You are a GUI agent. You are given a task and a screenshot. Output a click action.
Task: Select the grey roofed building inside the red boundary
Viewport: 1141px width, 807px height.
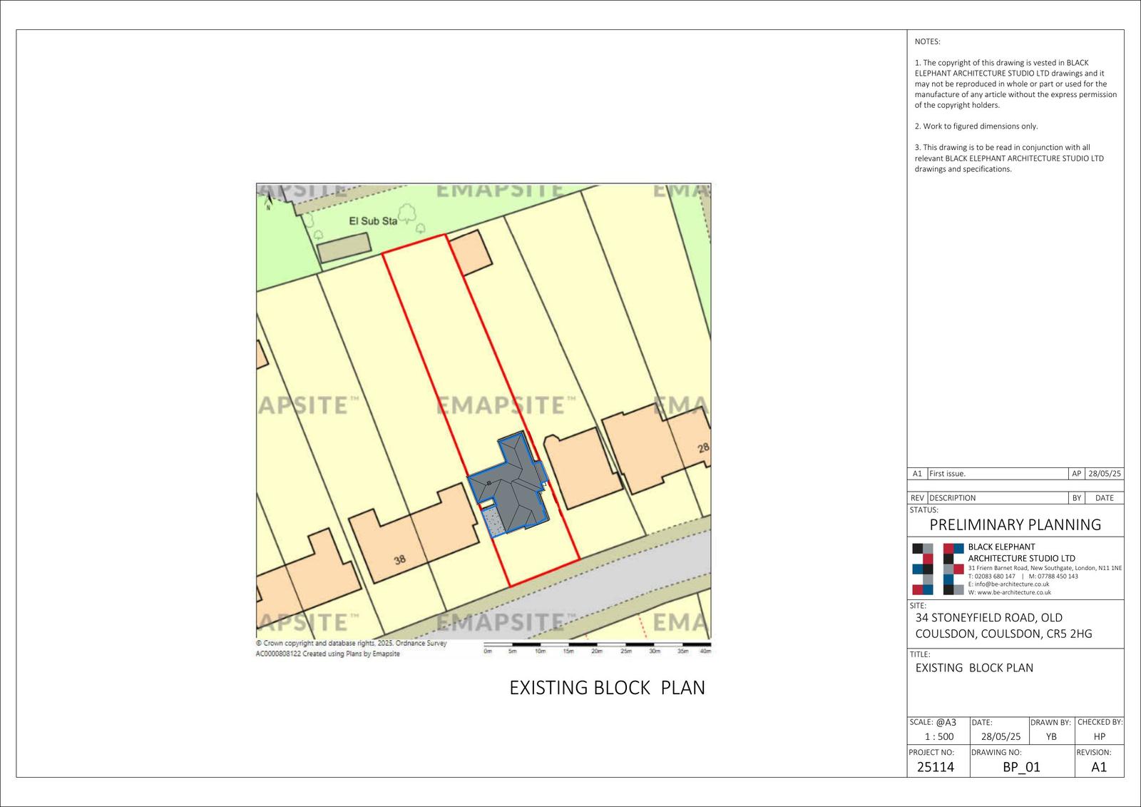point(511,485)
